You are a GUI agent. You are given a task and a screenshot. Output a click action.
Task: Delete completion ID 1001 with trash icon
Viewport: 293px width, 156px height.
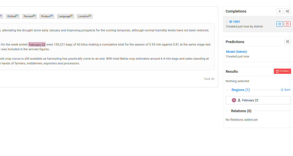coord(287,24)
